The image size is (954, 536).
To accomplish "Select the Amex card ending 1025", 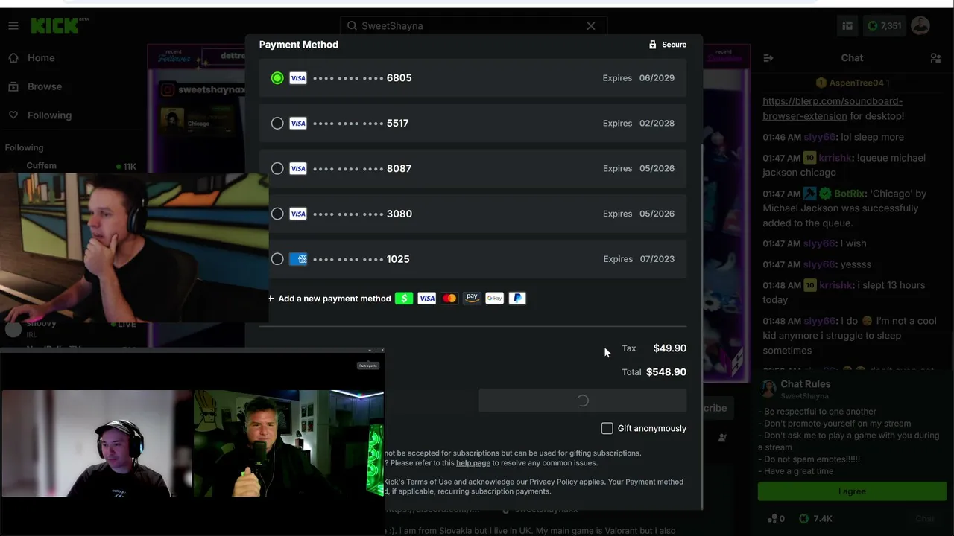I will coord(473,259).
